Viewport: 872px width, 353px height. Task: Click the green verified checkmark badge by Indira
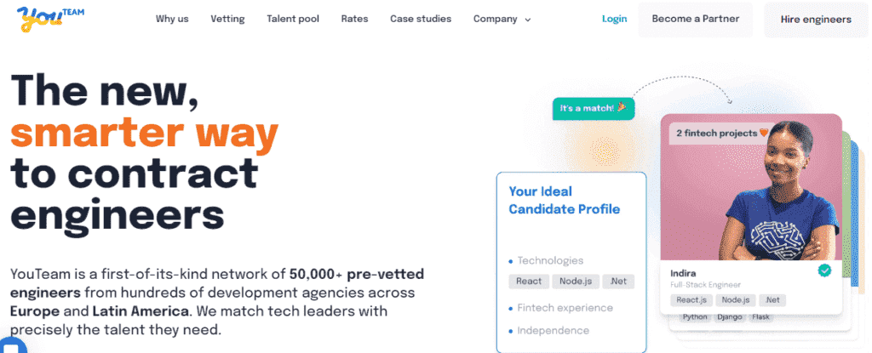[824, 270]
